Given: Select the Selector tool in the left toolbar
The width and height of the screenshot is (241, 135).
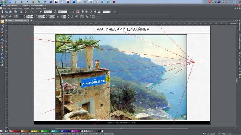Looking at the screenshot, I should point(2,22).
